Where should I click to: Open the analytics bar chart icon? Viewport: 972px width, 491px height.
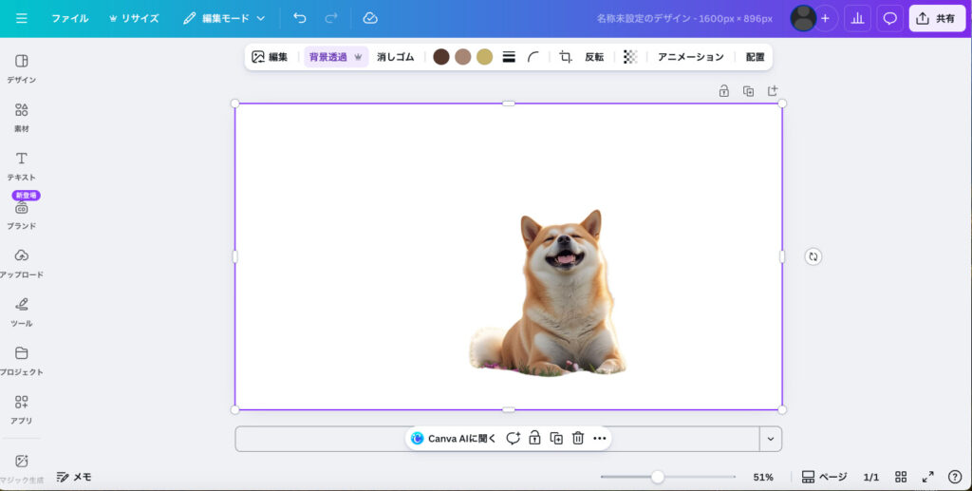tap(857, 18)
